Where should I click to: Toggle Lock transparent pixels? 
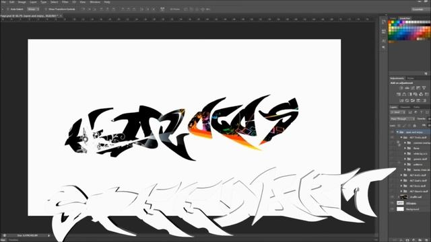[x=399, y=126]
